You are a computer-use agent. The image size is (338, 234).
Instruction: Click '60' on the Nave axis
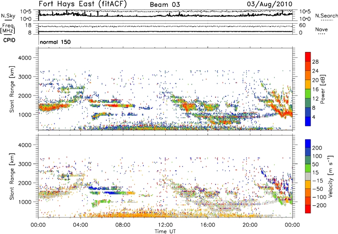(303, 25)
